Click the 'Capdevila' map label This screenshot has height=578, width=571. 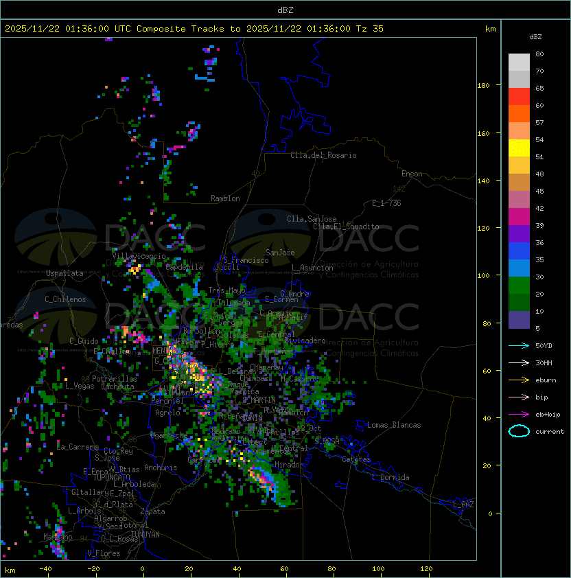coord(185,267)
